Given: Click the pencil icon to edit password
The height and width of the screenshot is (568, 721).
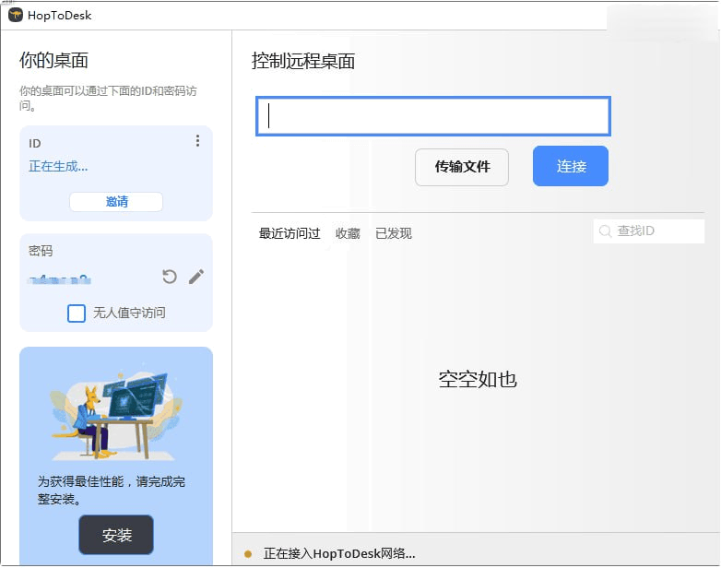Looking at the screenshot, I should point(196,277).
